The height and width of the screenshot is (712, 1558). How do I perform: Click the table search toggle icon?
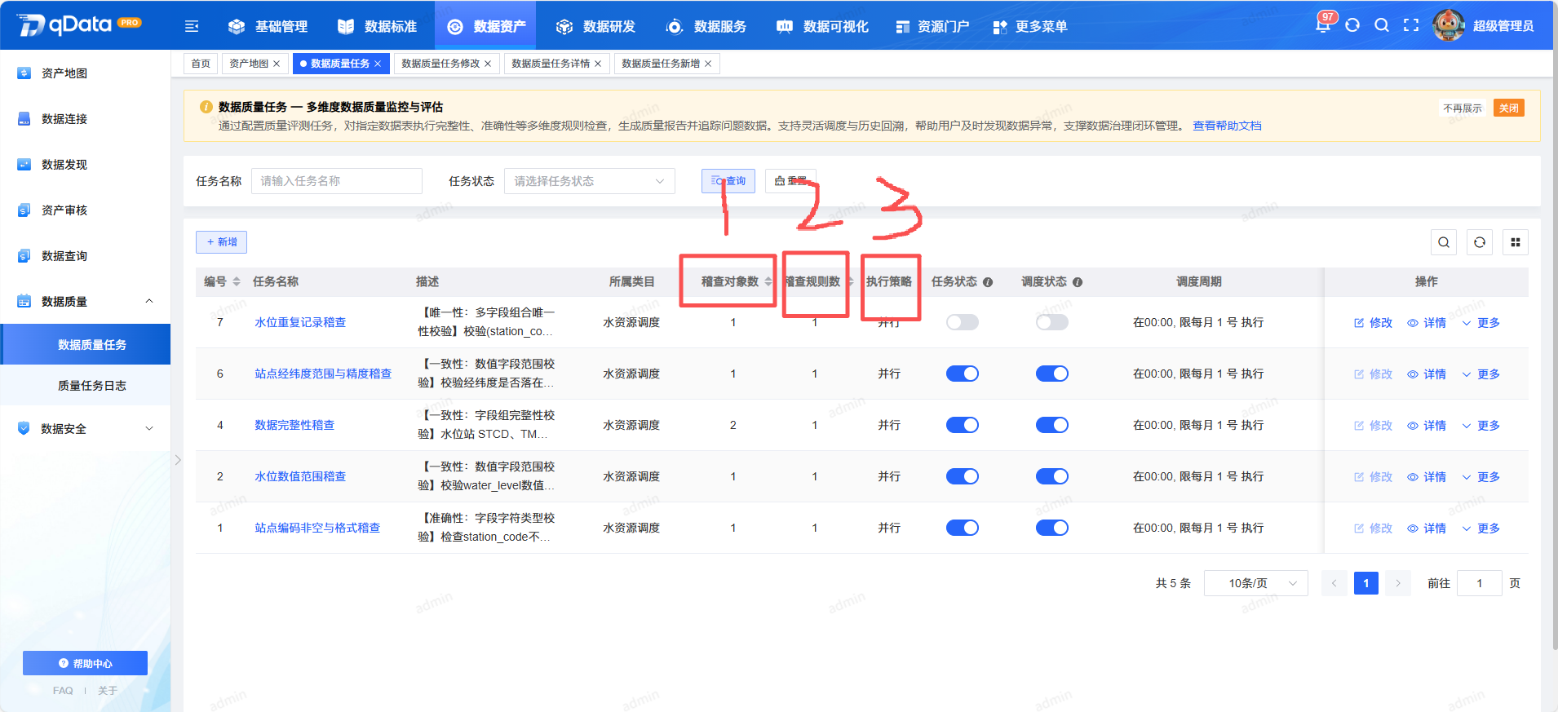pos(1444,242)
